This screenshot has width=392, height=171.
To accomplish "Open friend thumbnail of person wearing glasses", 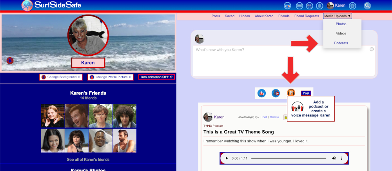I will coord(101,116).
